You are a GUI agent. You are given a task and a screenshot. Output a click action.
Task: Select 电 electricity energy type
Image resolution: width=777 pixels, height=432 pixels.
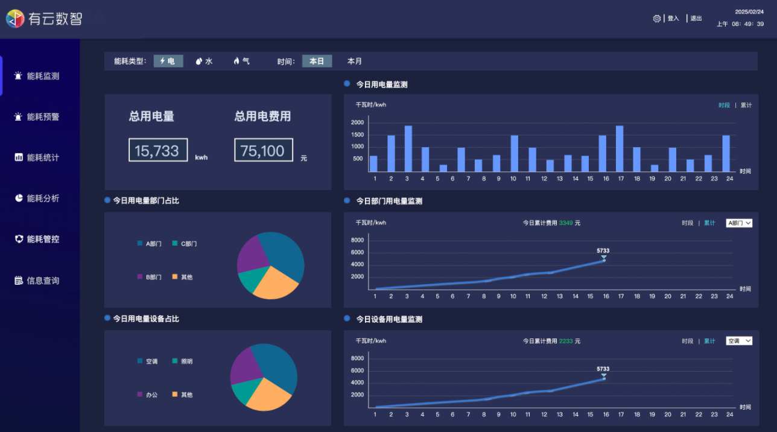(168, 62)
